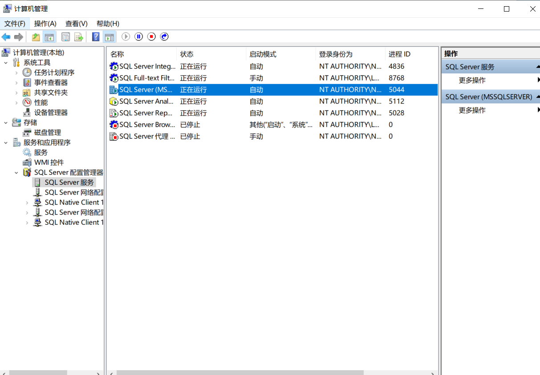Click the SQL Server Analysis service icon
Screen dimensions: 540x375
click(114, 101)
